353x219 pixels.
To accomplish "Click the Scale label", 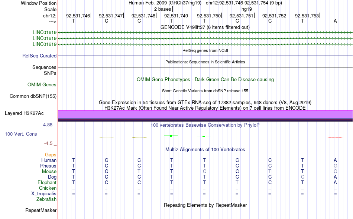I will (50, 9).
